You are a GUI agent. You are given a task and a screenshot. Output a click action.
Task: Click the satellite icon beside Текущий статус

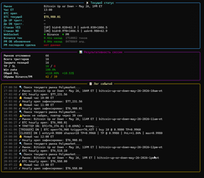[x=87, y=3]
